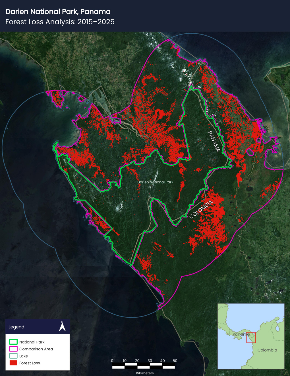
Task: Click the magenta Comparison Area legend swatch
Action: pos(13,349)
